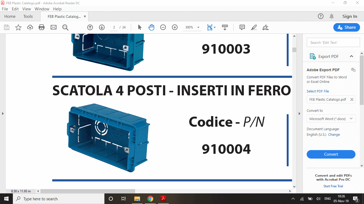This screenshot has height=204, width=364.
Task: Clear the selected file FEB Plastic Catalogo.pdf
Action: (x=352, y=100)
